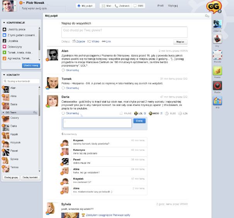Launch the Gry games joystick icon
Screen dimensions: 234x218
tap(217, 39)
